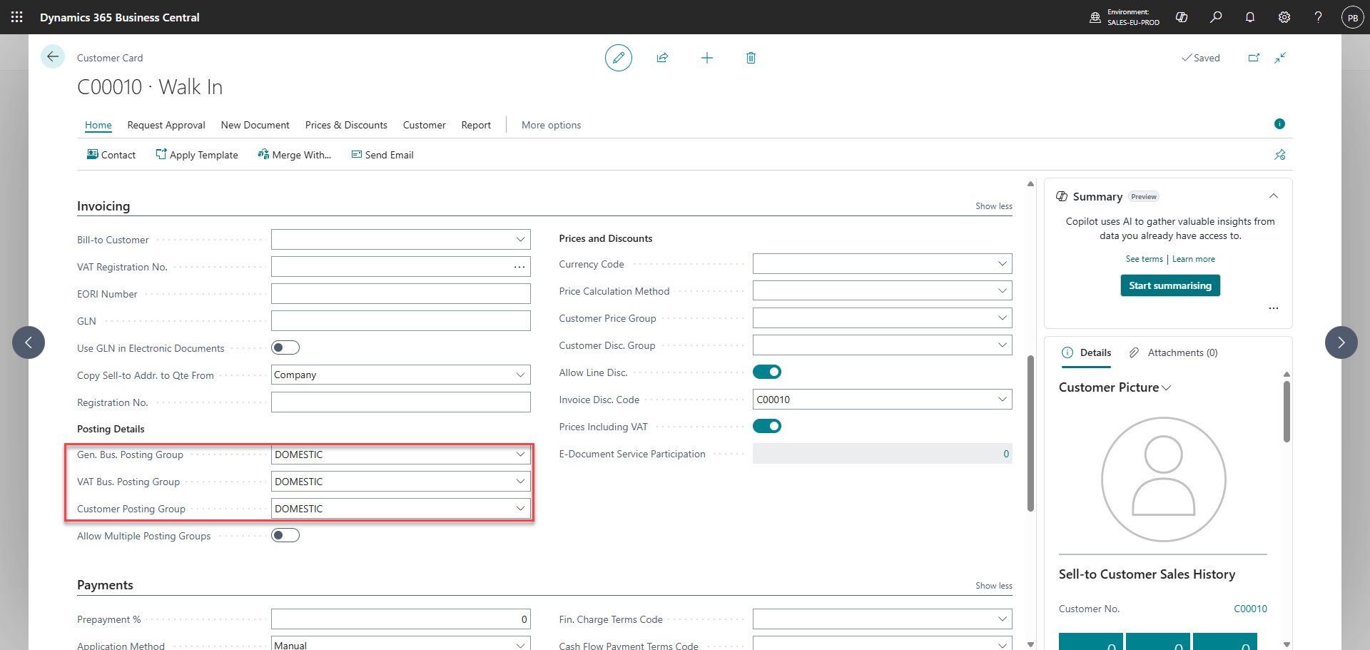Image resolution: width=1370 pixels, height=650 pixels.
Task: Click the pin action bar icon
Action: (x=1280, y=155)
